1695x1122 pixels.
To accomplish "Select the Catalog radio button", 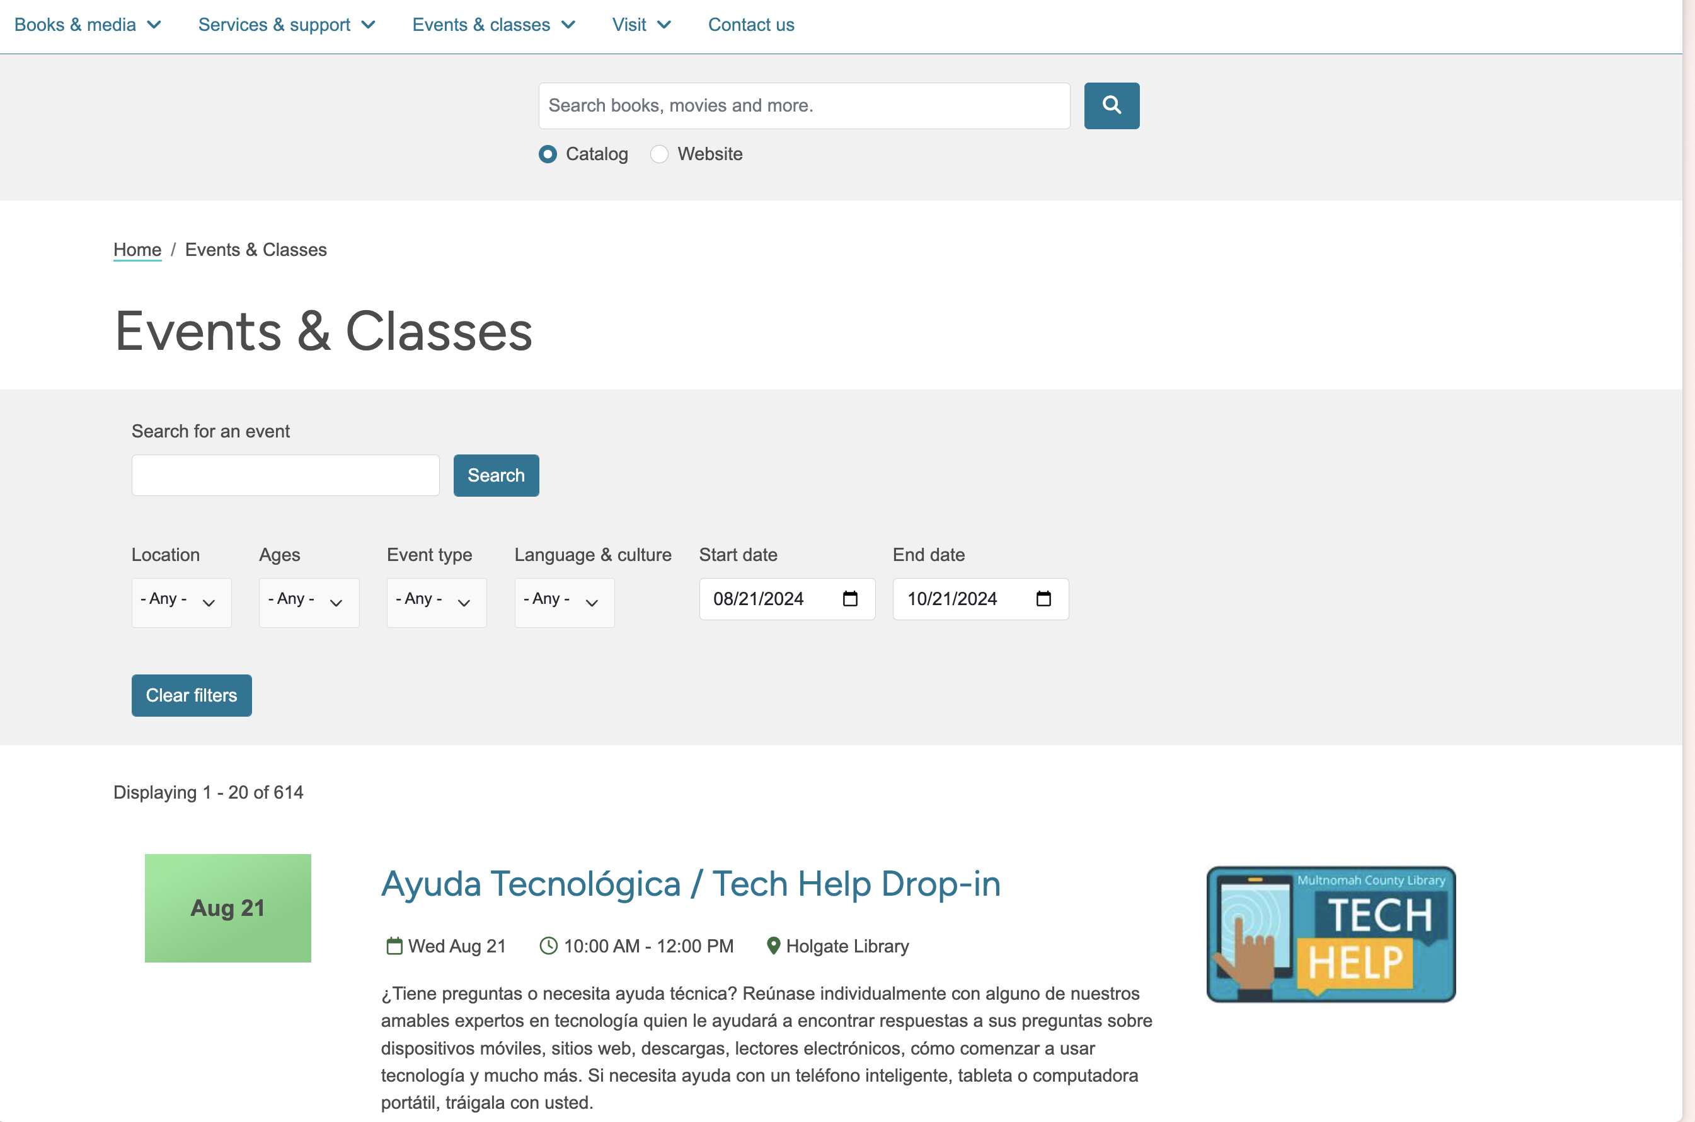I will pos(547,153).
